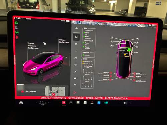
Task: Select the steering wheel driver-assist service tab
Action: click(x=76, y=37)
